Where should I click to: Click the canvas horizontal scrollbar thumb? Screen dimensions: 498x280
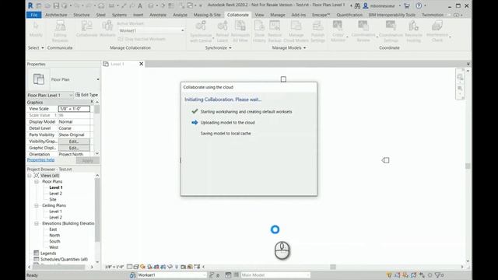[333, 267]
